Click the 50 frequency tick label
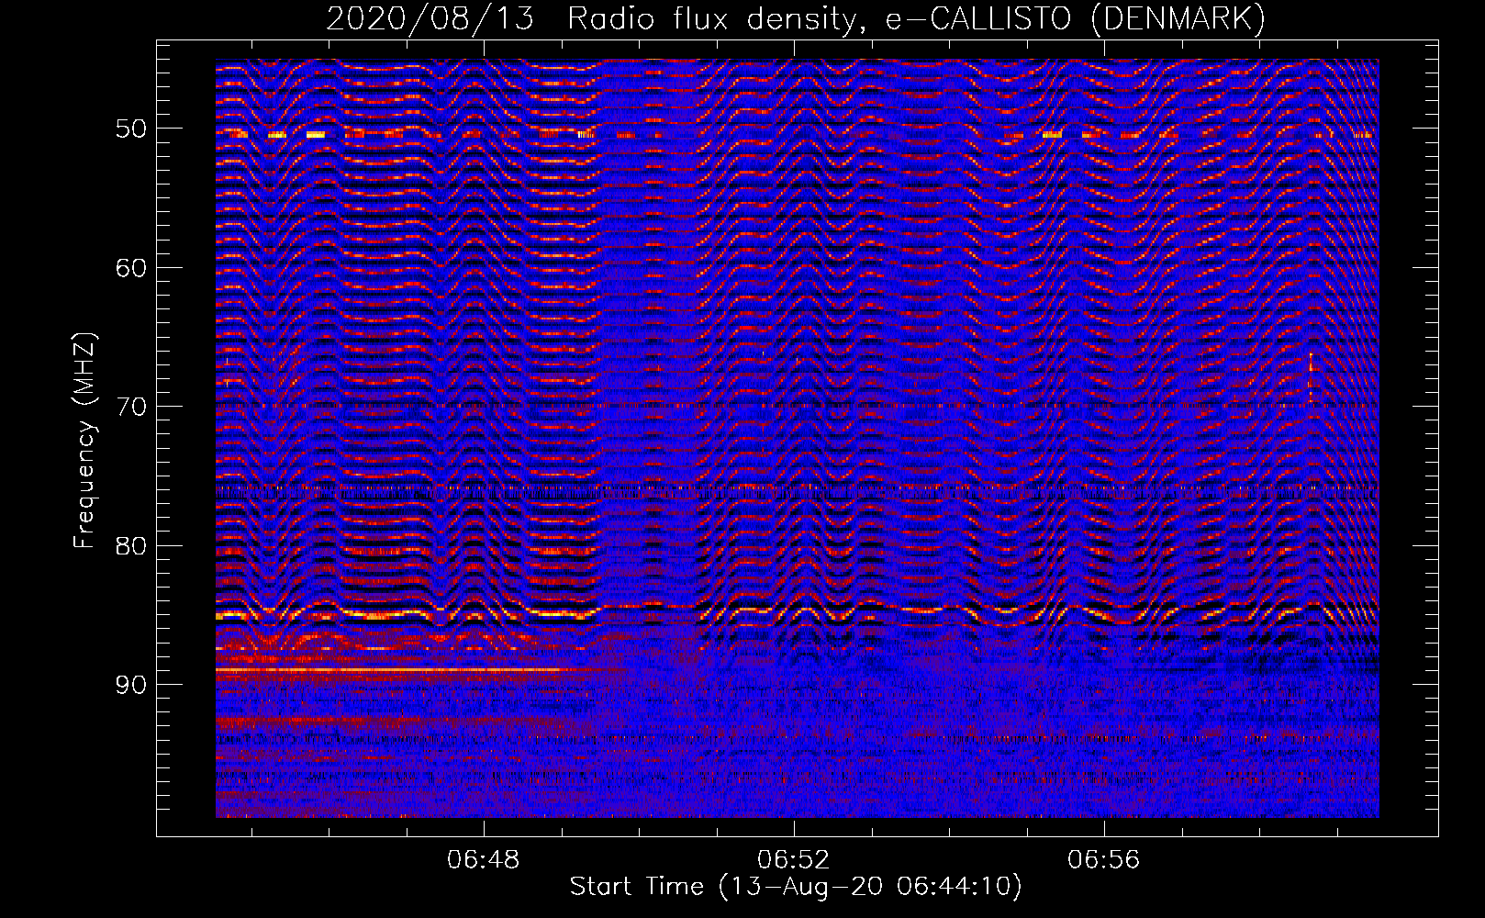Viewport: 1485px width, 918px height. 131,129
